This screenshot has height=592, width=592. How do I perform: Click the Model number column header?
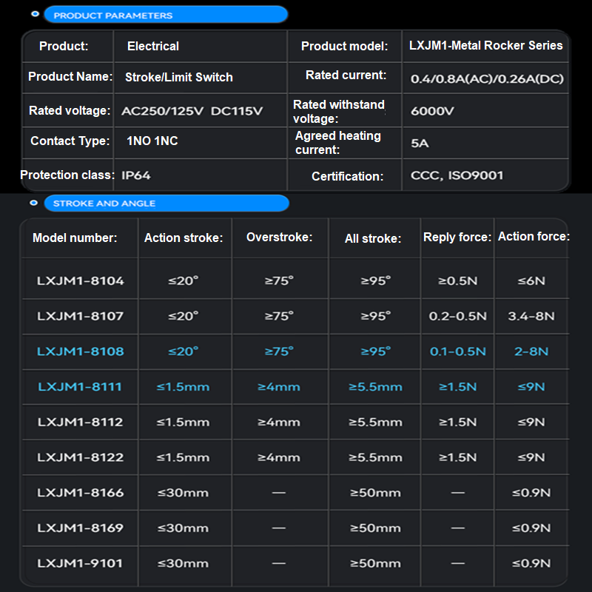tap(75, 238)
